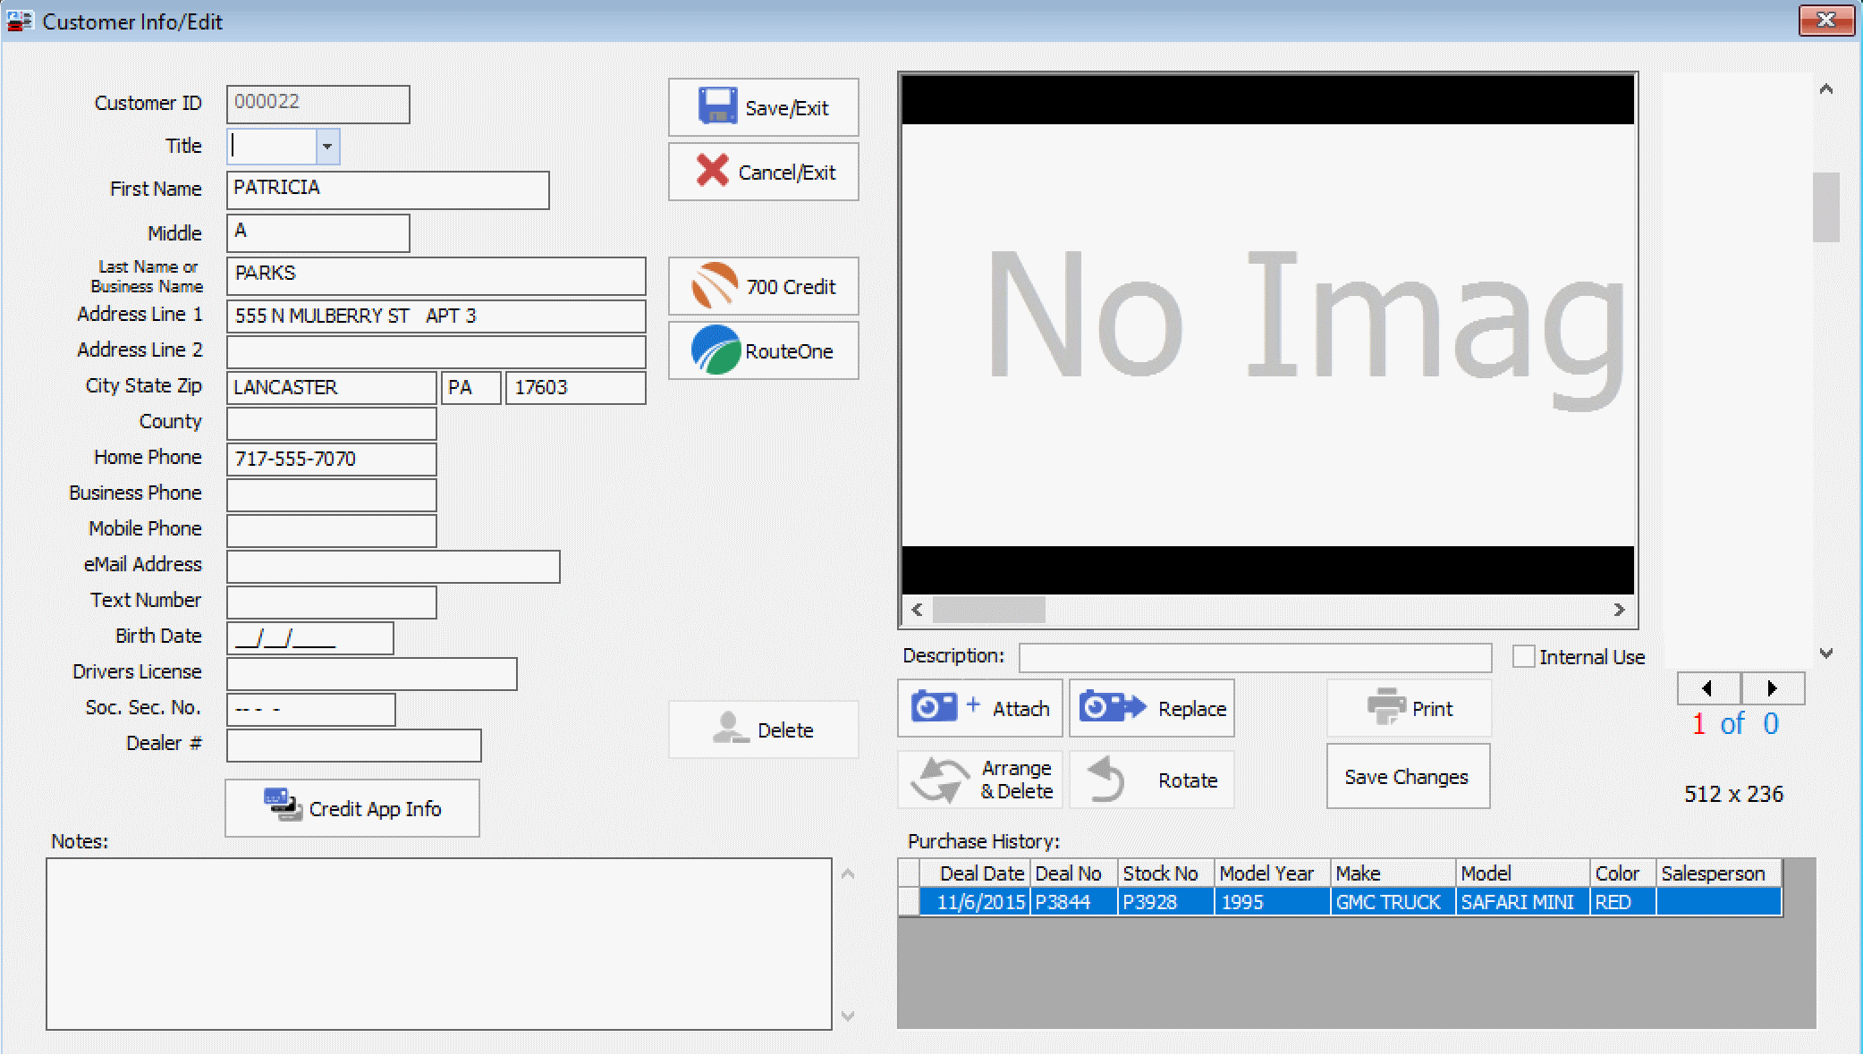Click the eMail Address field
This screenshot has width=1863, height=1054.
pos(392,566)
